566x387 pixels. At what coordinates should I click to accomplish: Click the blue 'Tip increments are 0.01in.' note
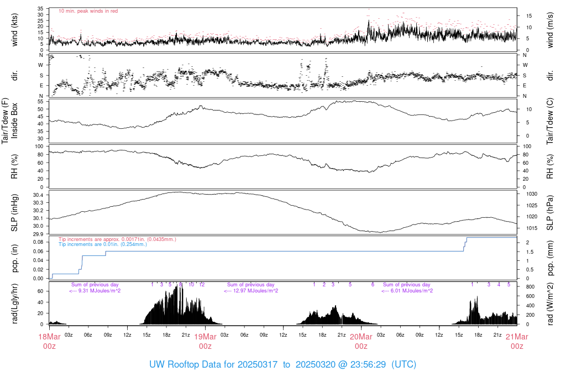pos(103,244)
